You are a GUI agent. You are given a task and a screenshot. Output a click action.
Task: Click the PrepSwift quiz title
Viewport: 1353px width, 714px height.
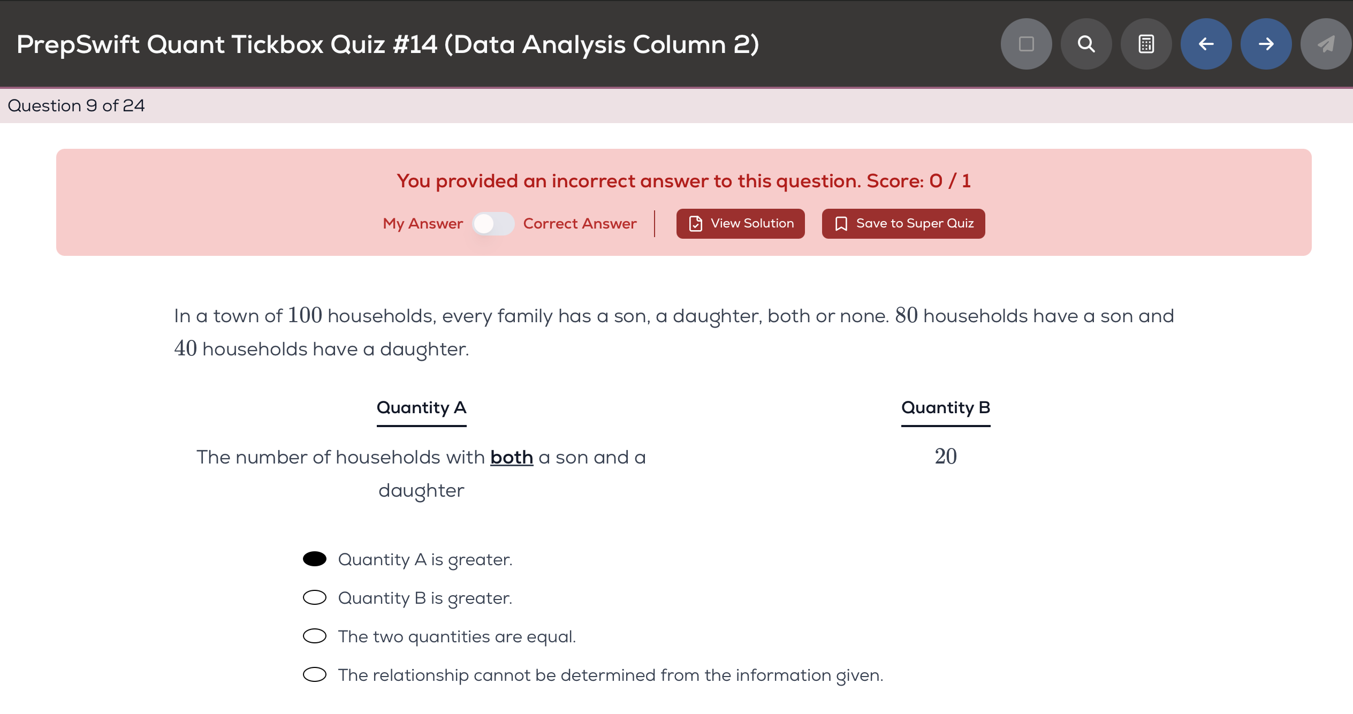(387, 44)
